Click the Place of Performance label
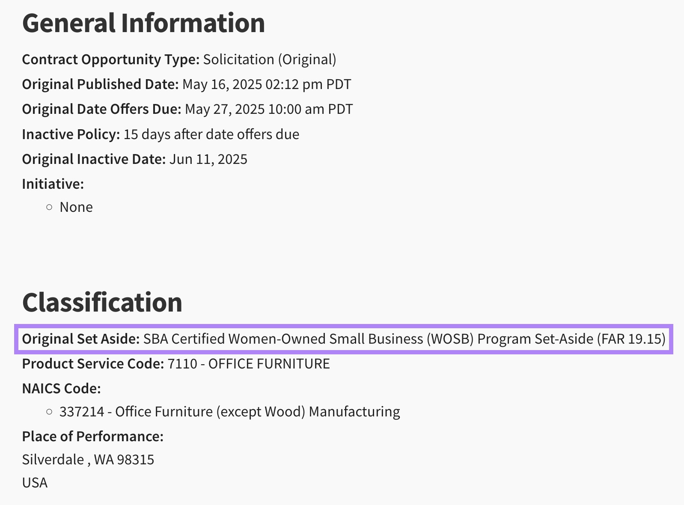Image resolution: width=684 pixels, height=505 pixels. (x=92, y=437)
